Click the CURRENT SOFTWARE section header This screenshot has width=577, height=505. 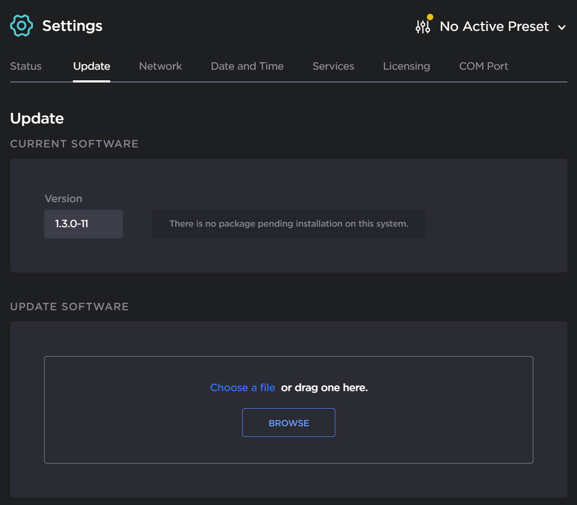pyautogui.click(x=74, y=144)
